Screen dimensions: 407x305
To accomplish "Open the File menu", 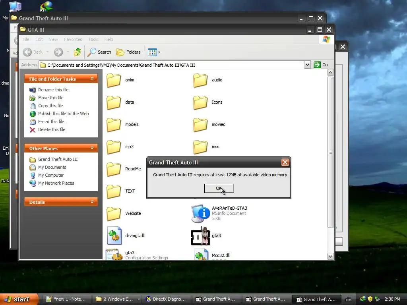I will tap(26, 39).
